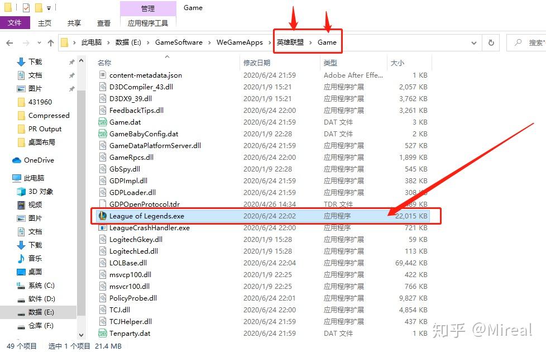
Task: Open 音乐 in navigation pane
Action: coord(35,258)
